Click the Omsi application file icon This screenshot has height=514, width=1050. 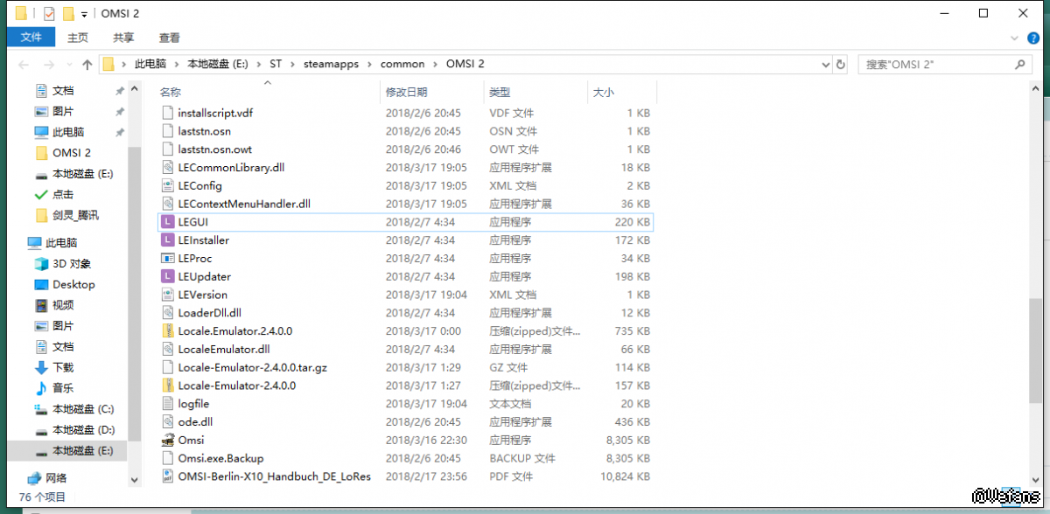(170, 440)
